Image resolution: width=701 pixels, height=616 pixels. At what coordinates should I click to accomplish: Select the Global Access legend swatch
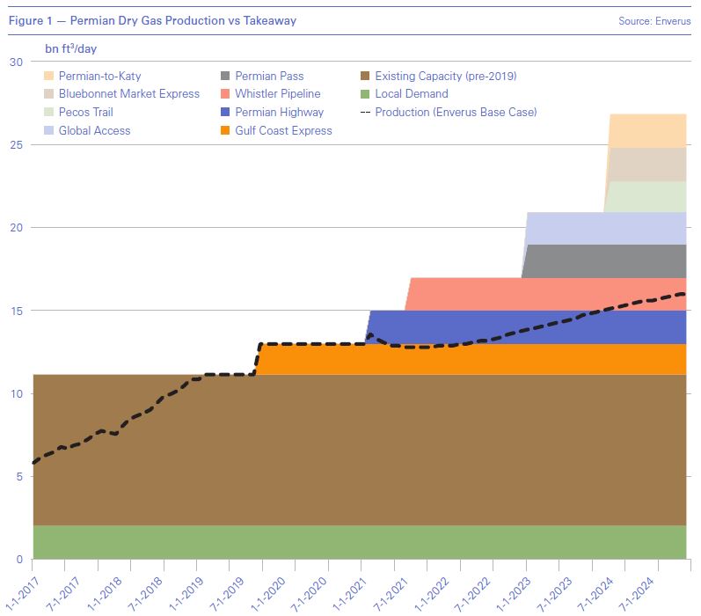pos(50,131)
